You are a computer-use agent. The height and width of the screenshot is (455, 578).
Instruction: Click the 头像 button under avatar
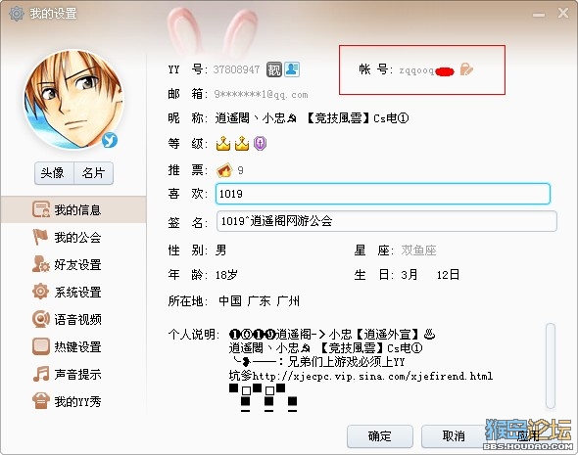tap(54, 172)
